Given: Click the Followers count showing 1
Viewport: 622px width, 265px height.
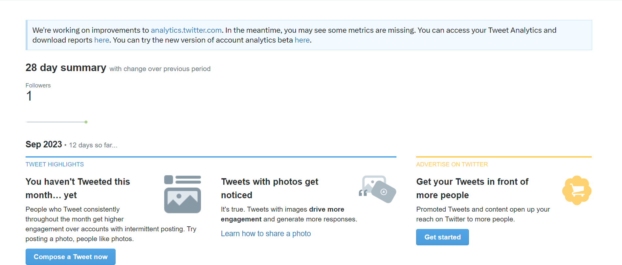Looking at the screenshot, I should 29,96.
